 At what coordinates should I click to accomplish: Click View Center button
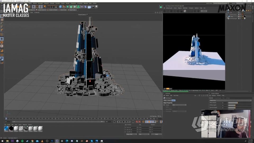pyautogui.click(x=63, y=10)
